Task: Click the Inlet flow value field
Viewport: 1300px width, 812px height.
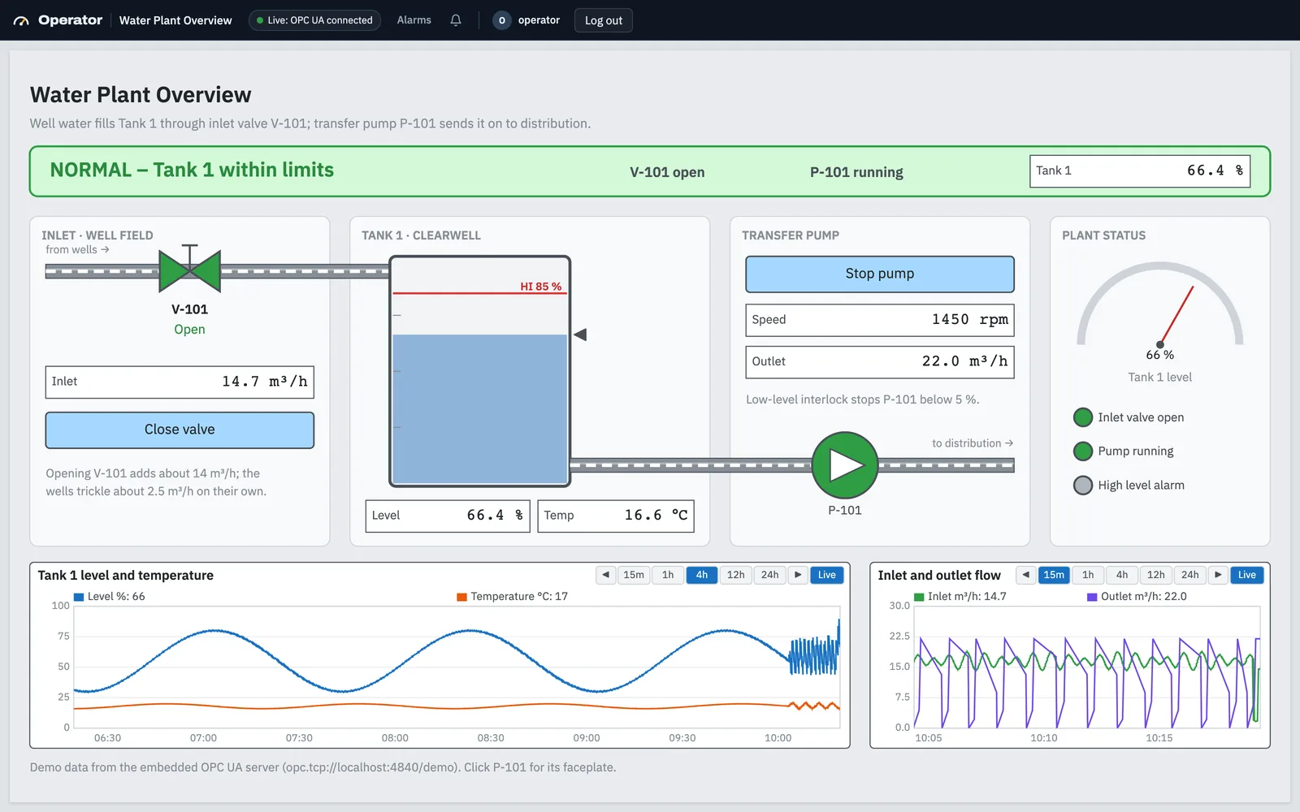Action: pos(180,382)
